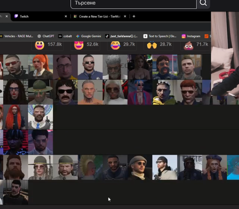This screenshot has height=209, width=239.
Task: Select the braided hair neck tattoo man
Action: click(90, 92)
